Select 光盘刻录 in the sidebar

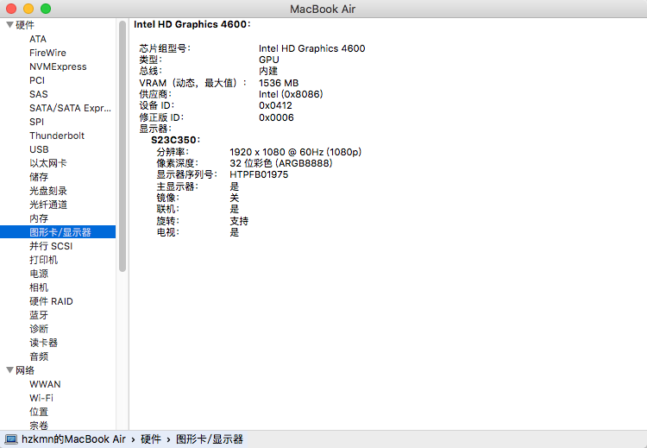[x=47, y=191]
